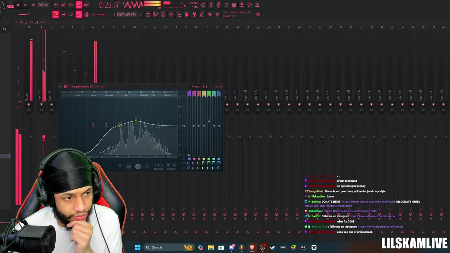
Task: Toggle the loop recording icon
Action: 86,5
